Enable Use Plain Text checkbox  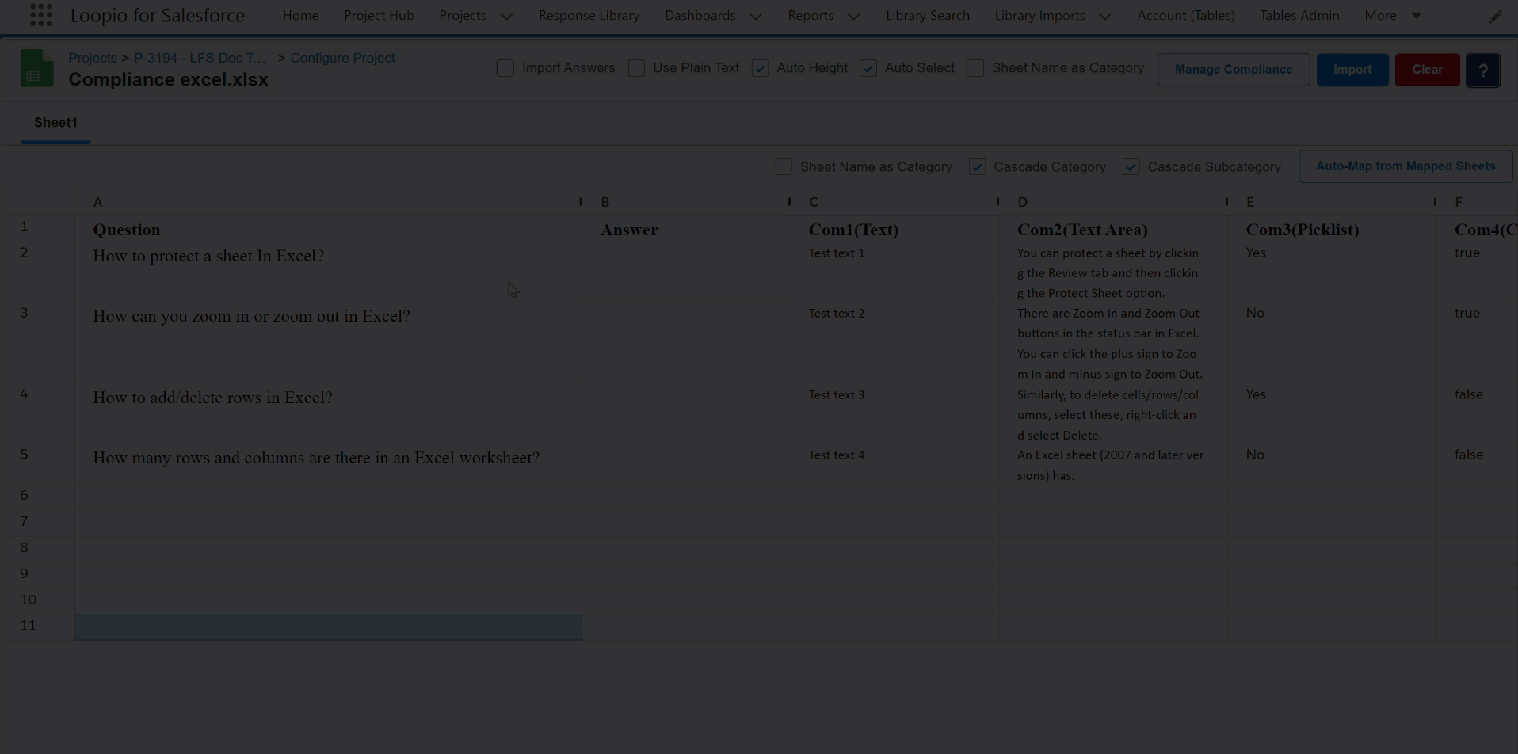pyautogui.click(x=636, y=68)
